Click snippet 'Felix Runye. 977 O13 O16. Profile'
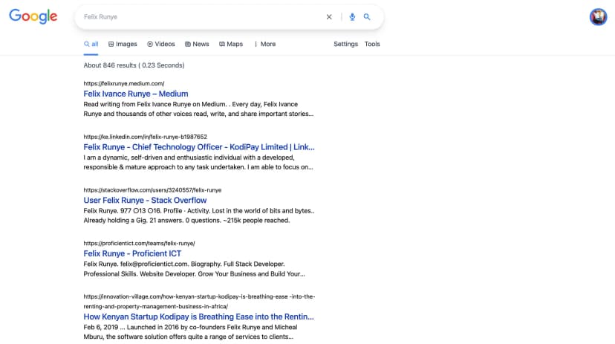This screenshot has height=344, width=615. click(199, 215)
